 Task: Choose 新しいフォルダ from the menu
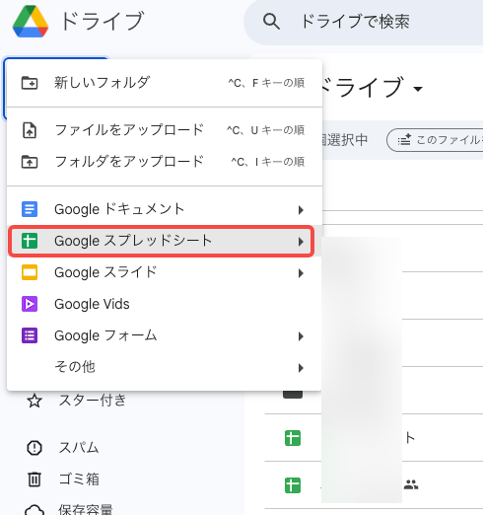[165, 83]
